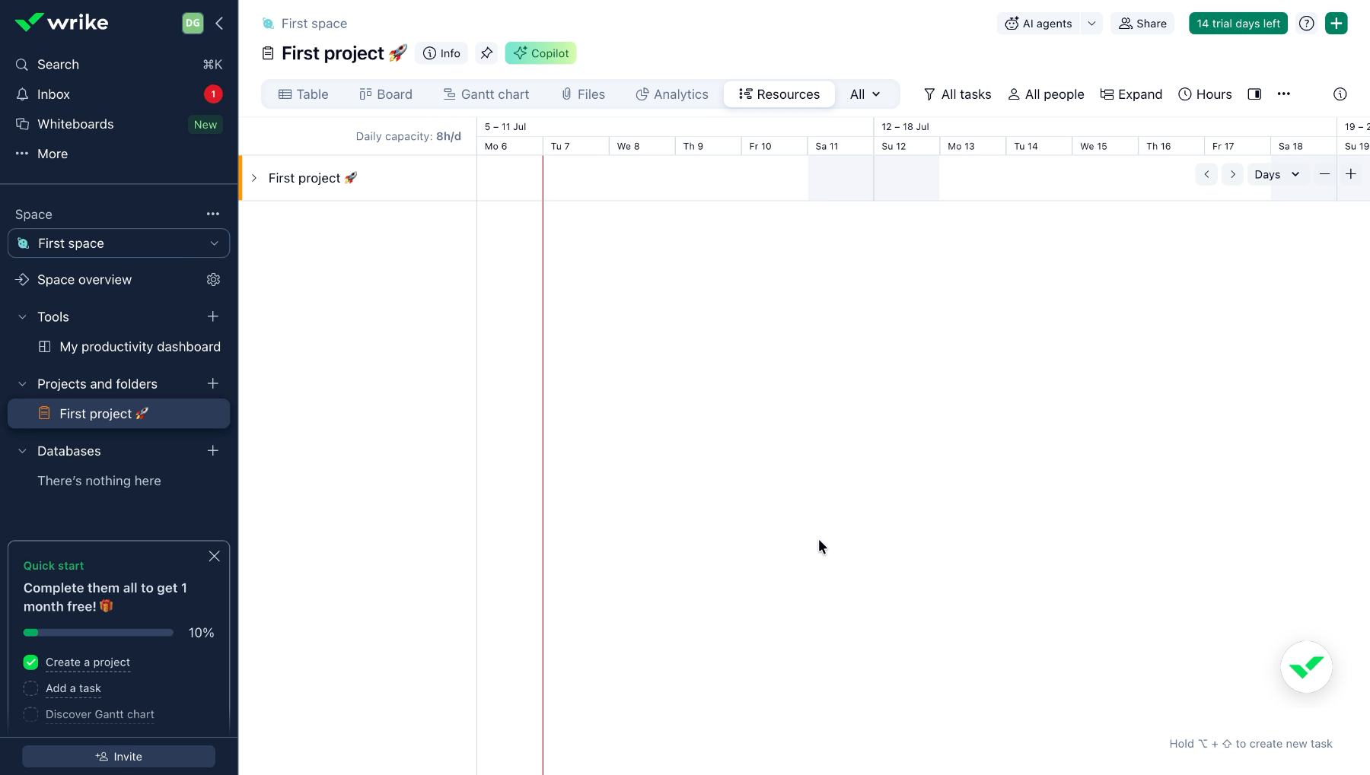The width and height of the screenshot is (1370, 775).
Task: Add a new tool with plus icon
Action: [x=213, y=316]
